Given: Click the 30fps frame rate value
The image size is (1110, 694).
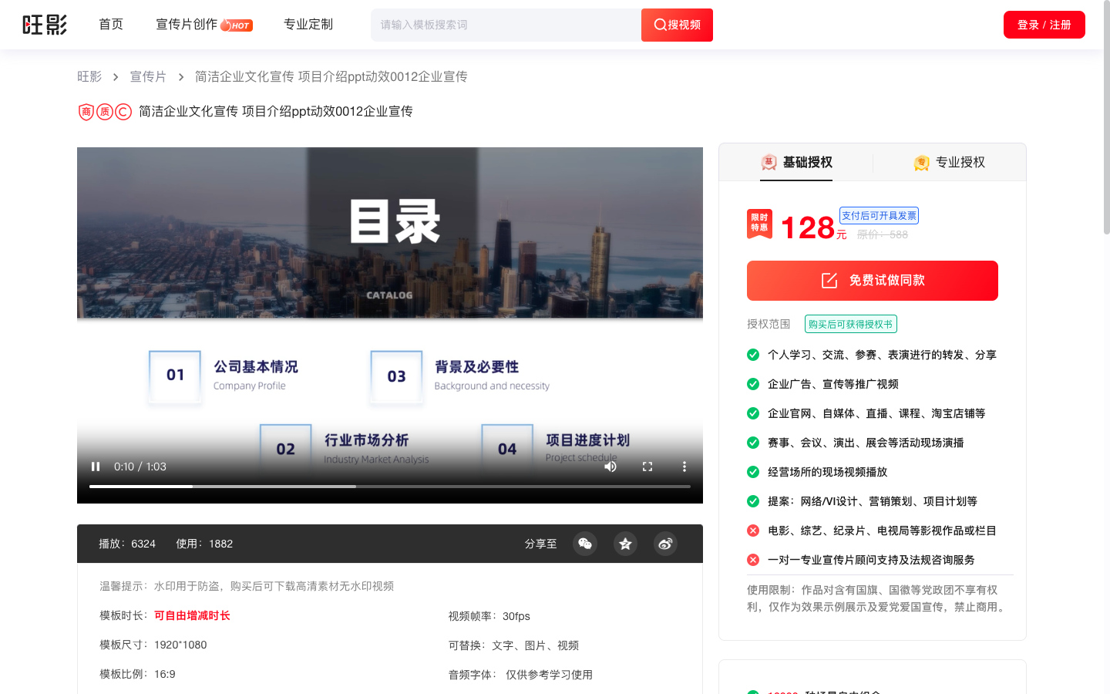Looking at the screenshot, I should [516, 616].
